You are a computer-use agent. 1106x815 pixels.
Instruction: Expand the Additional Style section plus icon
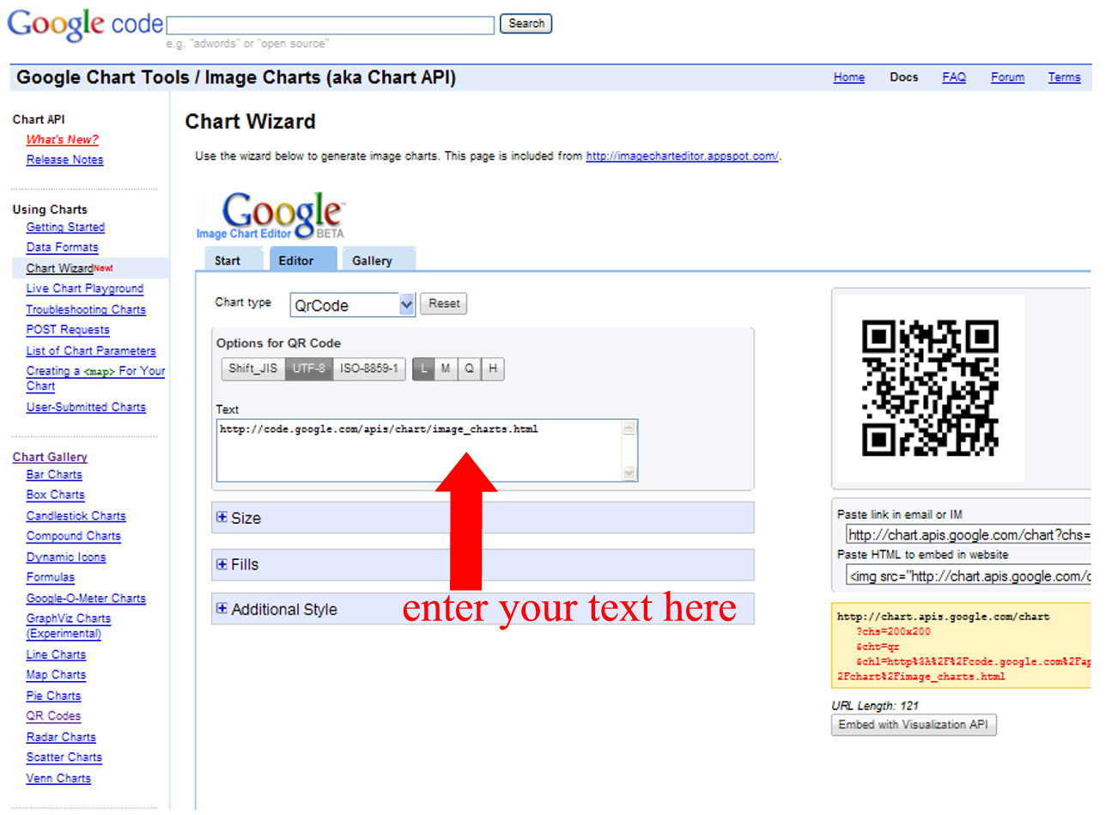pos(222,609)
